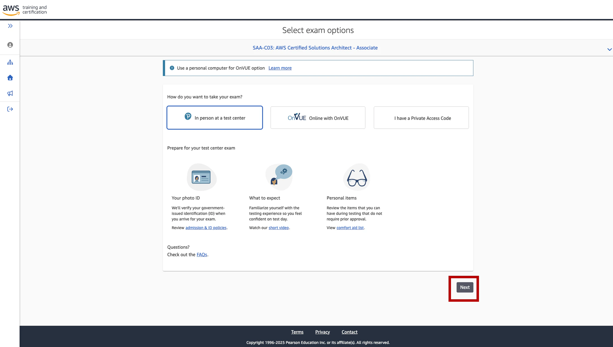Click the 'Your photo ID' heading
The width and height of the screenshot is (613, 347).
tap(186, 198)
